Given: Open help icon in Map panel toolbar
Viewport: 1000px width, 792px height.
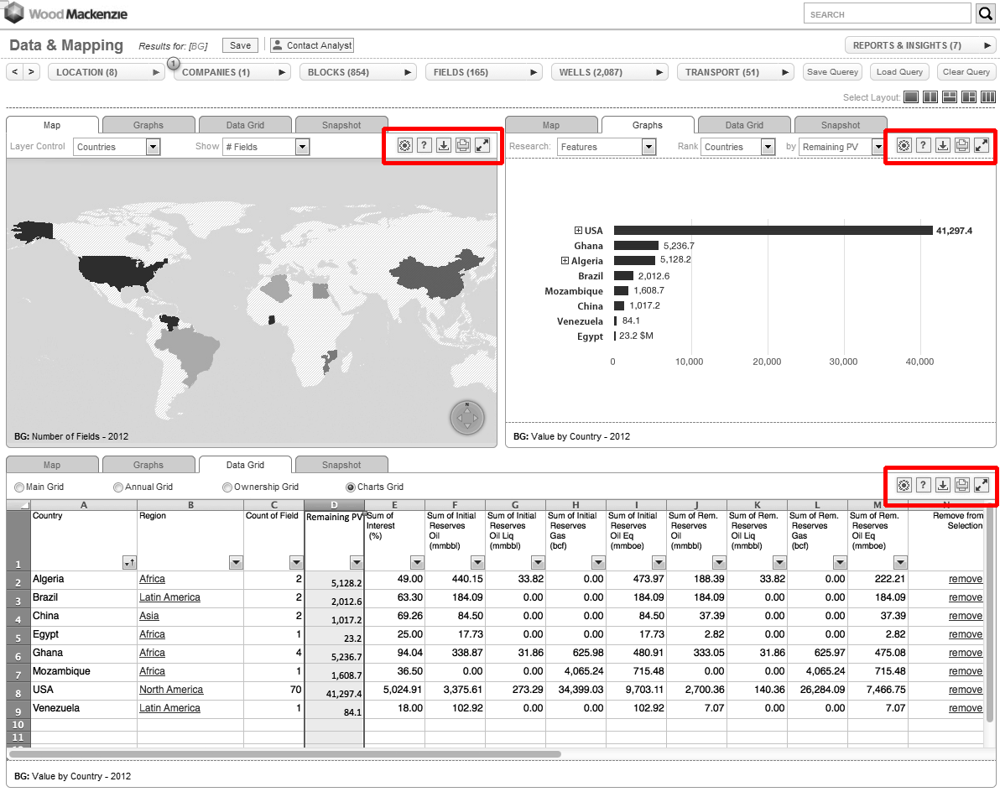Looking at the screenshot, I should [424, 145].
